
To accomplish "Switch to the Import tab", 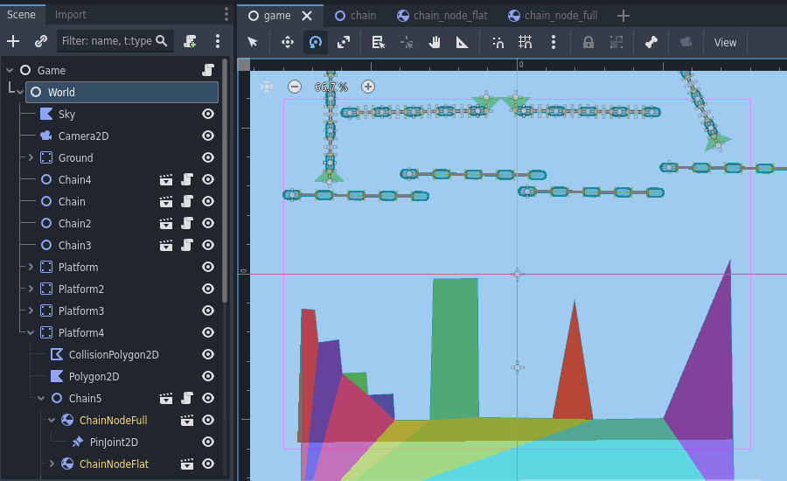I will tap(71, 15).
